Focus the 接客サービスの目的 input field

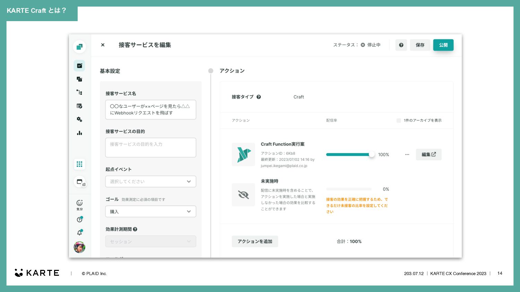tap(151, 148)
